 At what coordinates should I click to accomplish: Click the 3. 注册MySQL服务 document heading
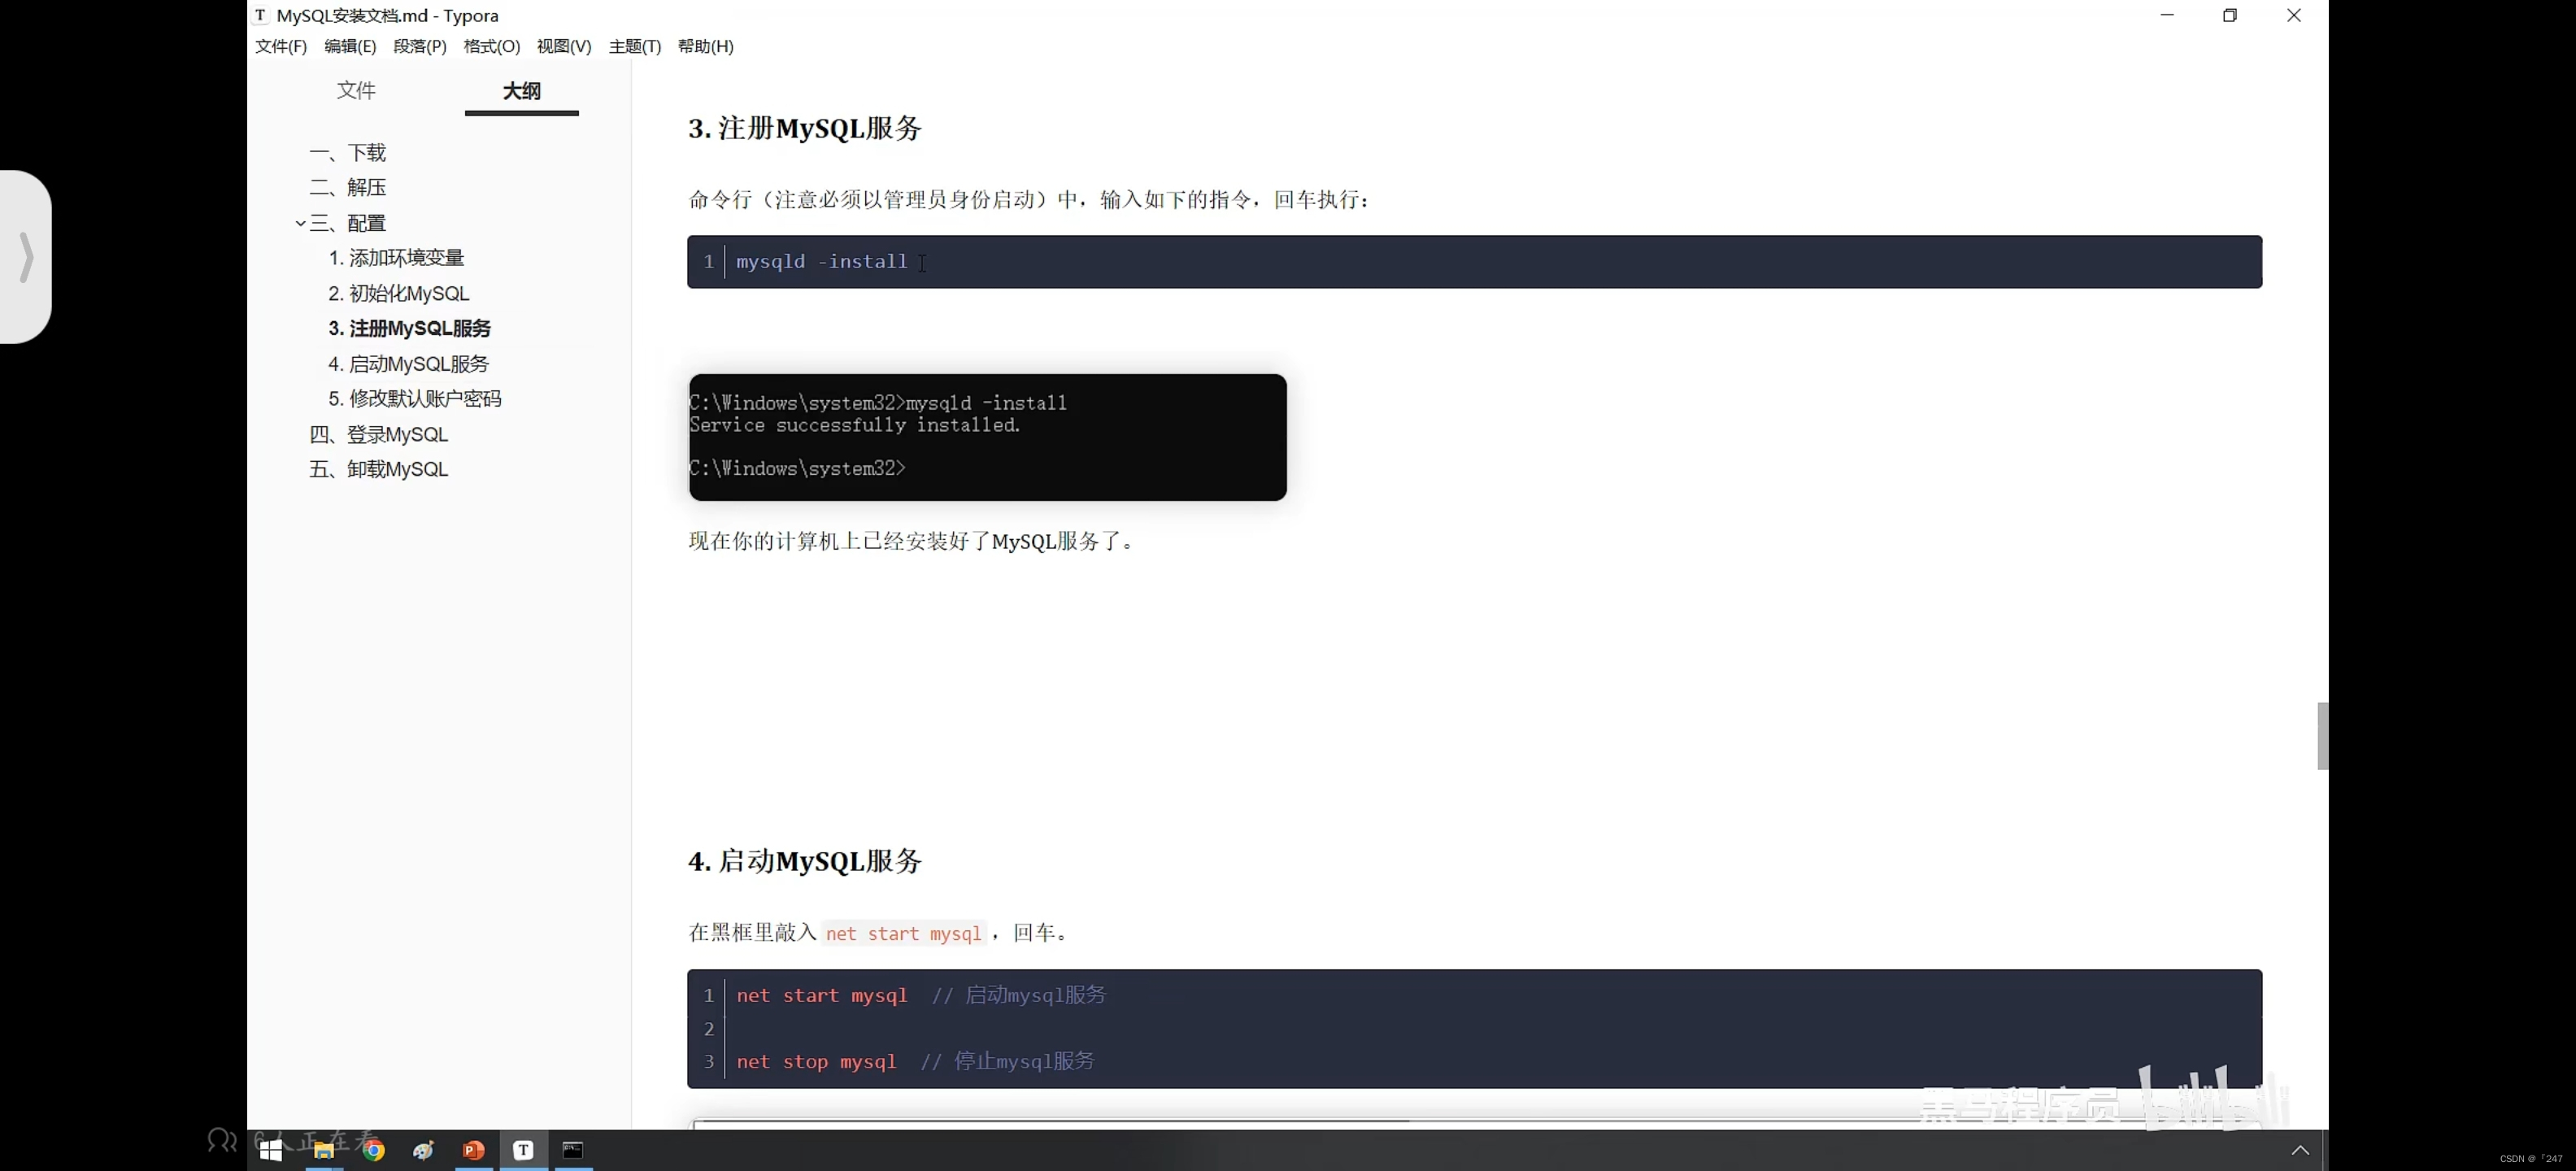pyautogui.click(x=805, y=128)
